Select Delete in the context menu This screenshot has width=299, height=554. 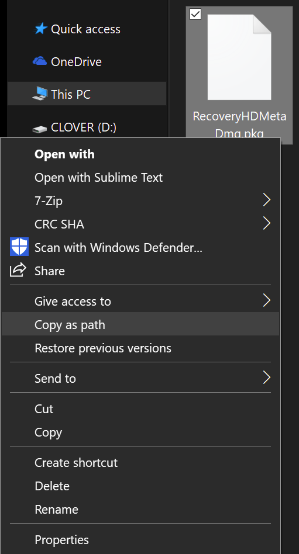tap(140, 486)
